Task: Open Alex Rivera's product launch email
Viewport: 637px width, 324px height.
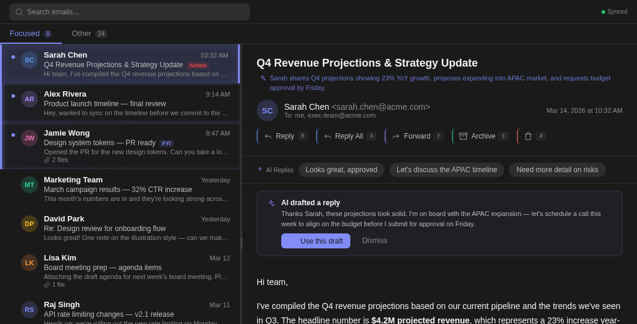Action: (x=120, y=103)
